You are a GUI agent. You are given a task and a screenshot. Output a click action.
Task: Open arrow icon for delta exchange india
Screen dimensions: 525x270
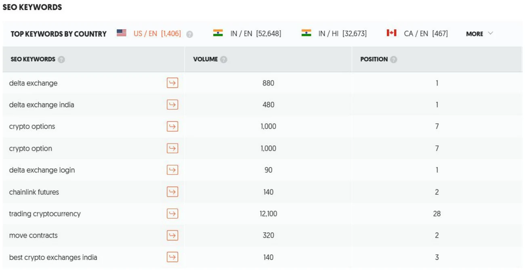click(x=172, y=105)
